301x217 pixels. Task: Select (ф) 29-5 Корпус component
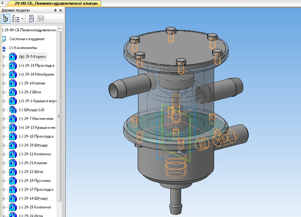click(32, 57)
